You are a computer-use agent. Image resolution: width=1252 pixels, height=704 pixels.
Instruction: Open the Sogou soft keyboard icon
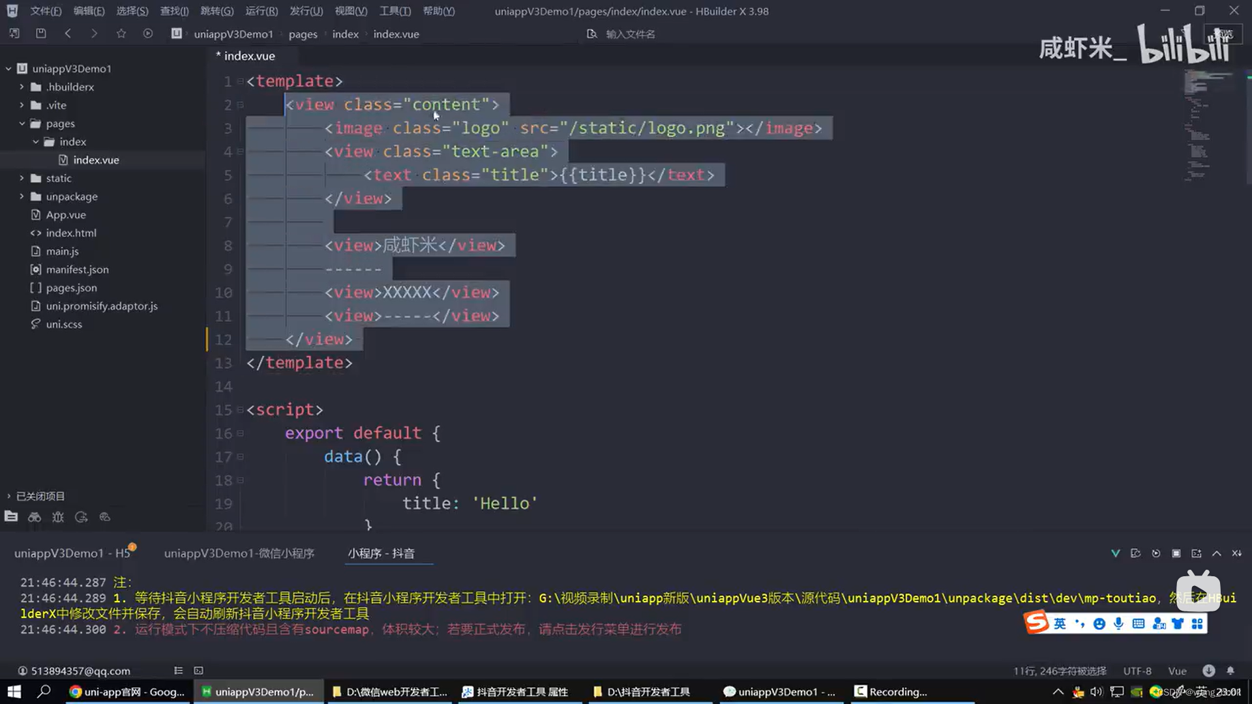(x=1139, y=624)
